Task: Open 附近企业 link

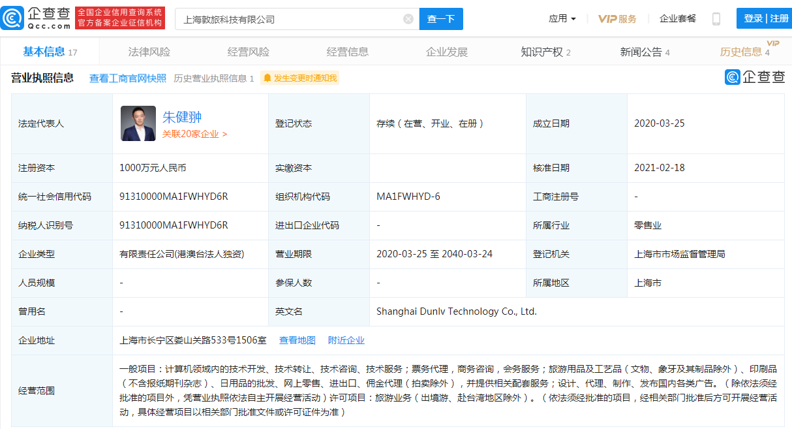Action: point(346,340)
